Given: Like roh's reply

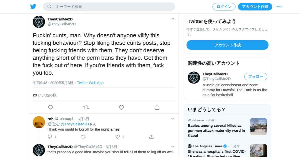Looking at the screenshot, I should click(117, 137).
